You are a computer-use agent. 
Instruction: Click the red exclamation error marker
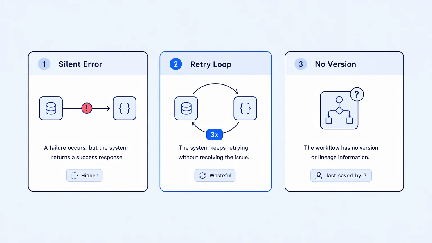coord(87,108)
